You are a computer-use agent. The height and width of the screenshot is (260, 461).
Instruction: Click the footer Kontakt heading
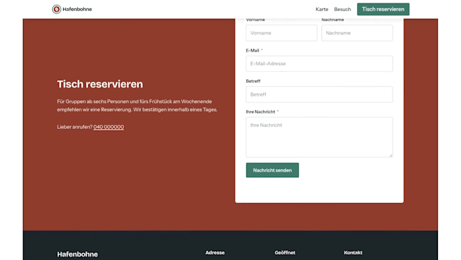pos(353,253)
